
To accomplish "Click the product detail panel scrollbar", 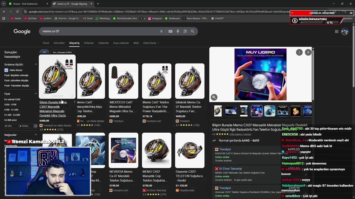I will point(313,75).
